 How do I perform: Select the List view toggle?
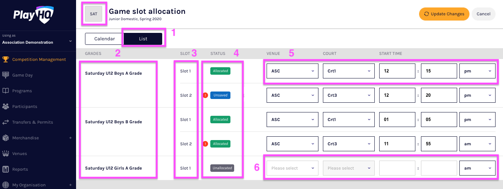click(143, 39)
